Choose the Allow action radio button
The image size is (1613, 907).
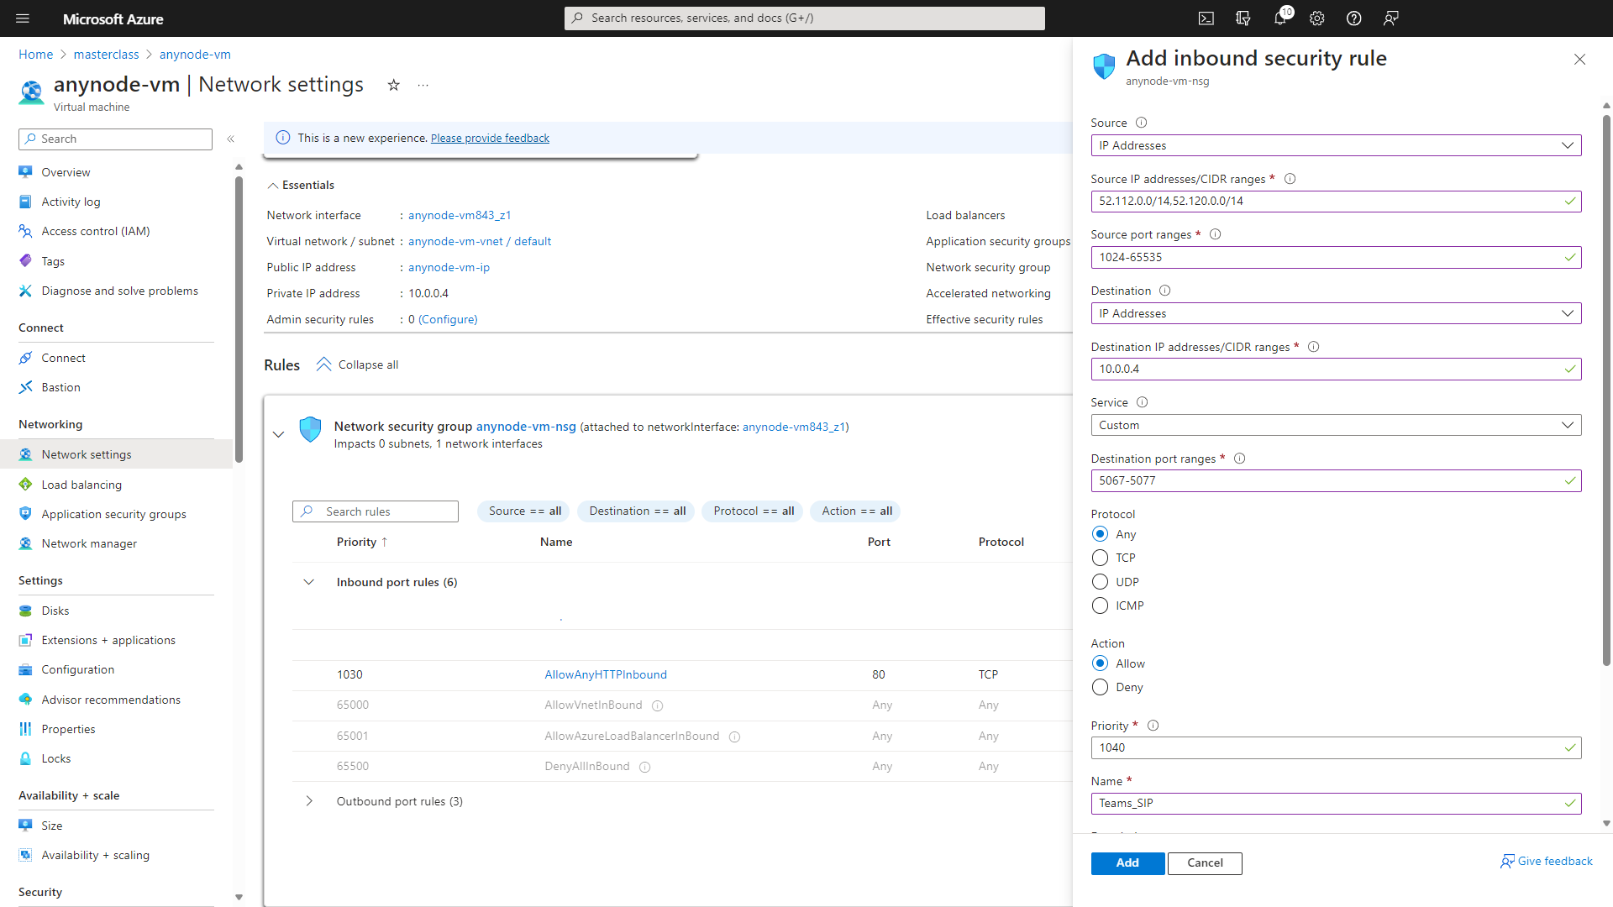[1100, 663]
